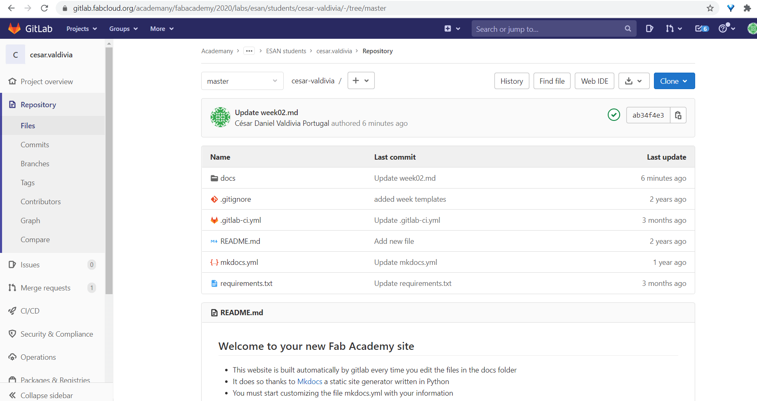757x401 pixels.
Task: Open the browser extensions puzzle icon
Action: pos(747,8)
